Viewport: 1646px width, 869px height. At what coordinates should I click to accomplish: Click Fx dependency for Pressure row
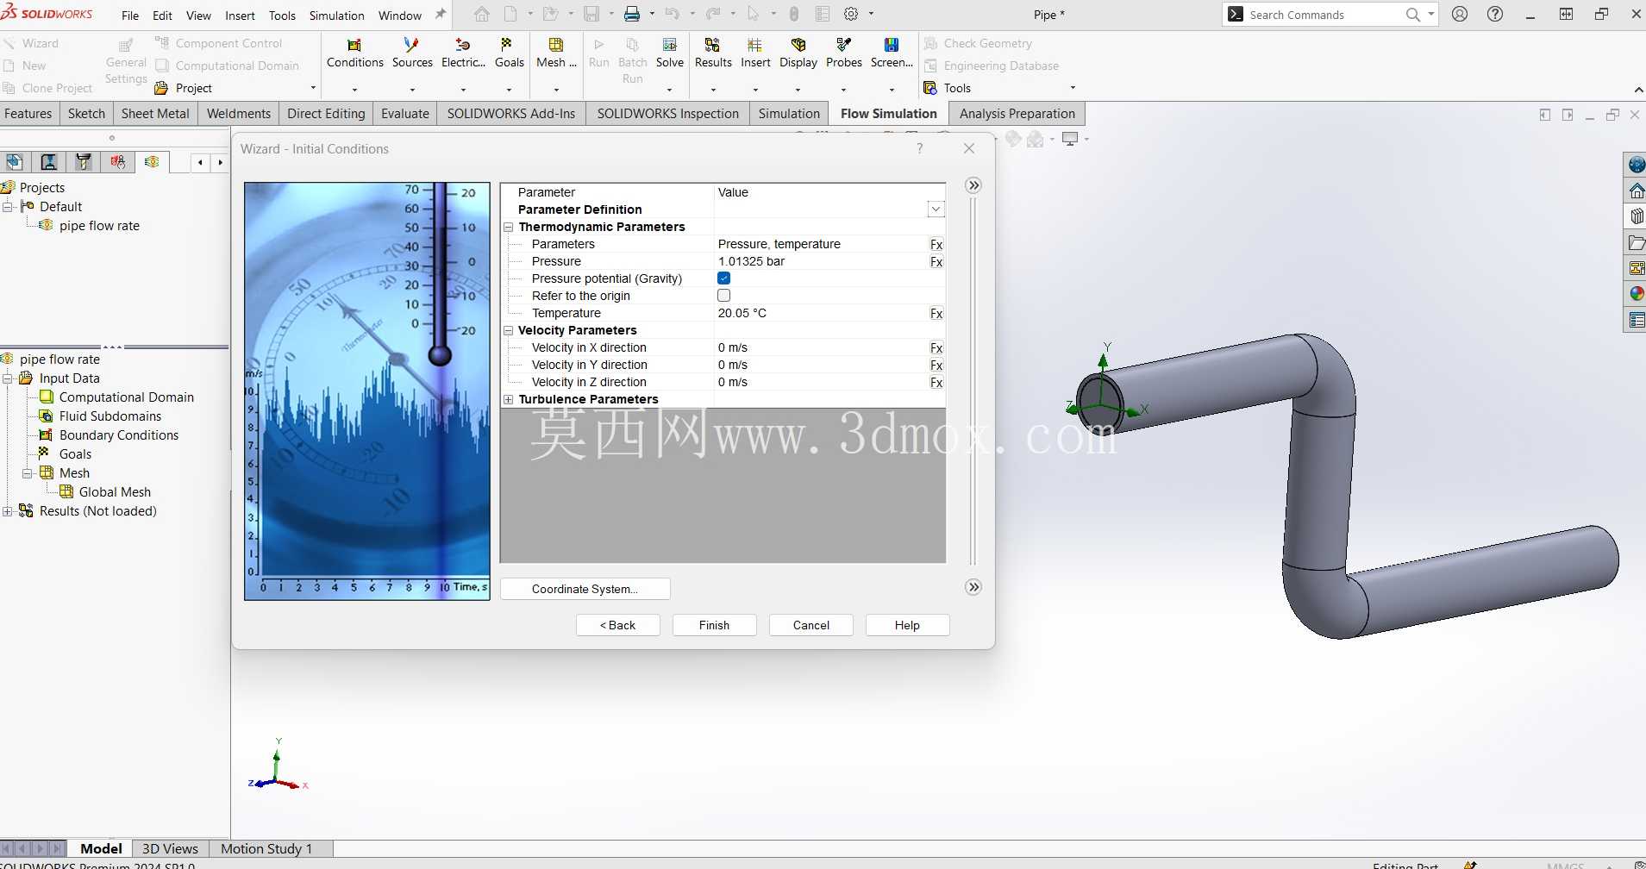(x=936, y=262)
